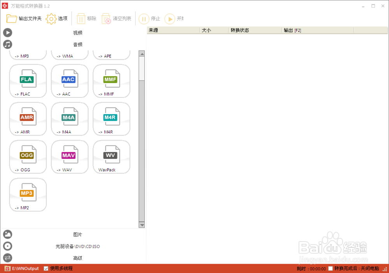Open the E:\WNOutput output path
This screenshot has height=273, width=389.
[26, 269]
